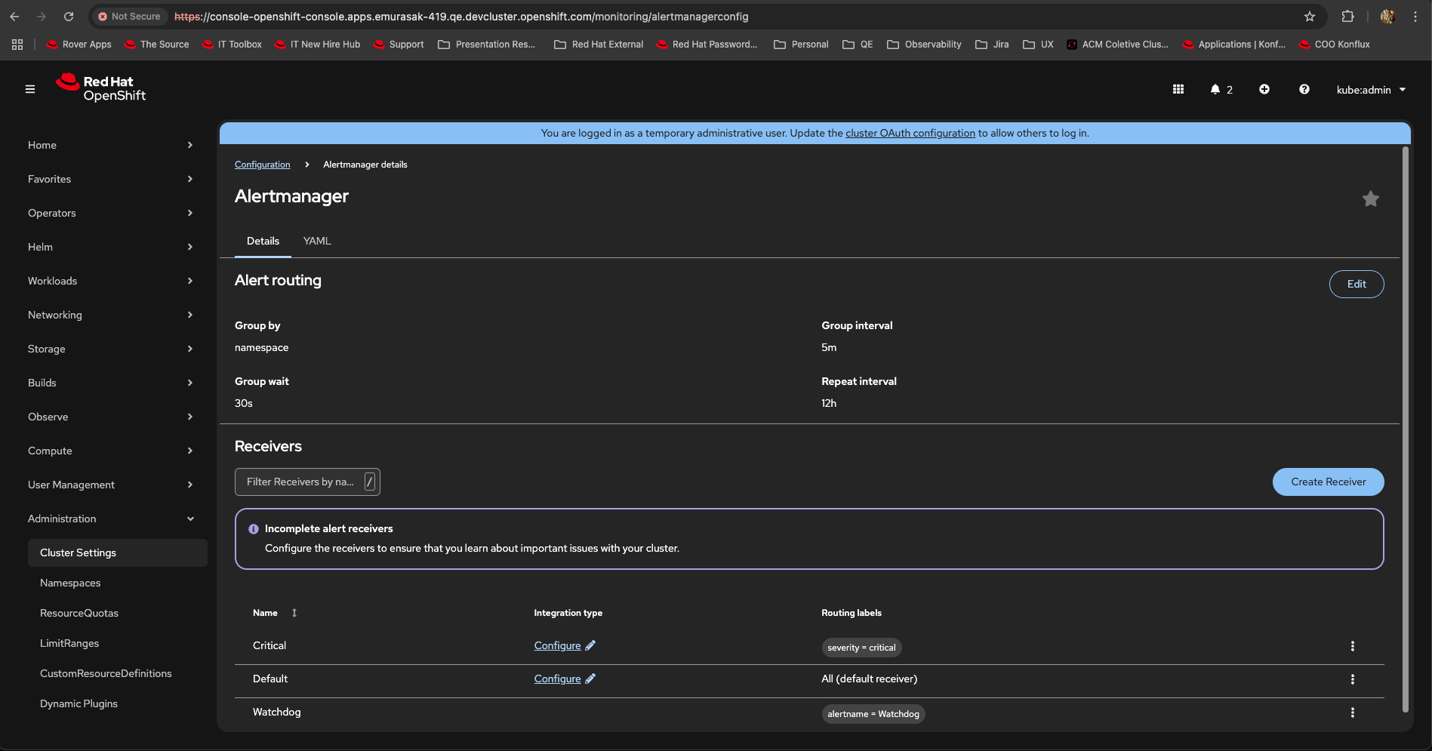Open kebab menu for Critical receiver
1432x751 pixels.
[1352, 646]
